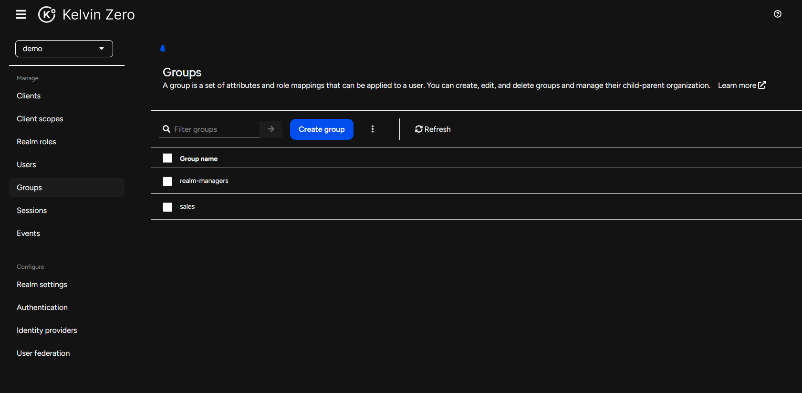Image resolution: width=802 pixels, height=393 pixels.
Task: Navigate to Users in sidebar
Action: pyautogui.click(x=26, y=165)
